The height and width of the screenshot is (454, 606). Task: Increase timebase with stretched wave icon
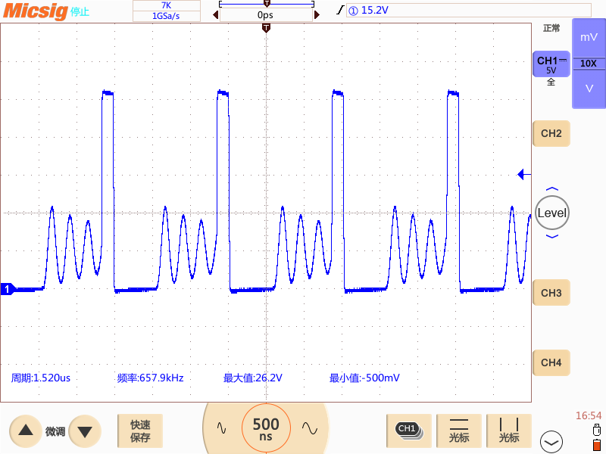(x=310, y=428)
